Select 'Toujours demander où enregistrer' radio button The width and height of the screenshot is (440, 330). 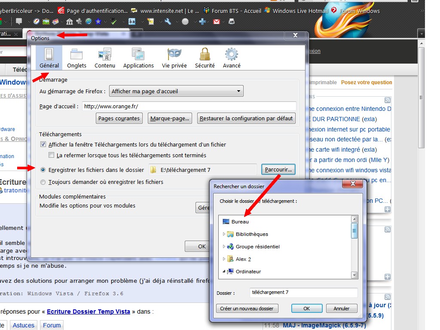pos(43,182)
